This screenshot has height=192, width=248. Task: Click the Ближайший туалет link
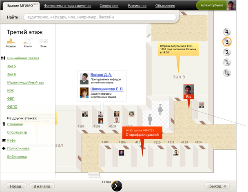point(23,58)
